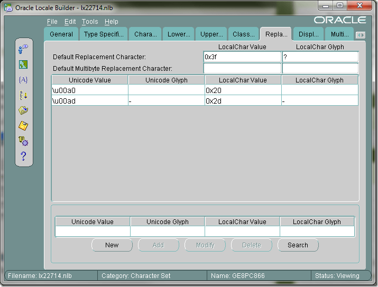The width and height of the screenshot is (378, 287).
Task: Switch to the Displ... tab
Action: (309, 34)
